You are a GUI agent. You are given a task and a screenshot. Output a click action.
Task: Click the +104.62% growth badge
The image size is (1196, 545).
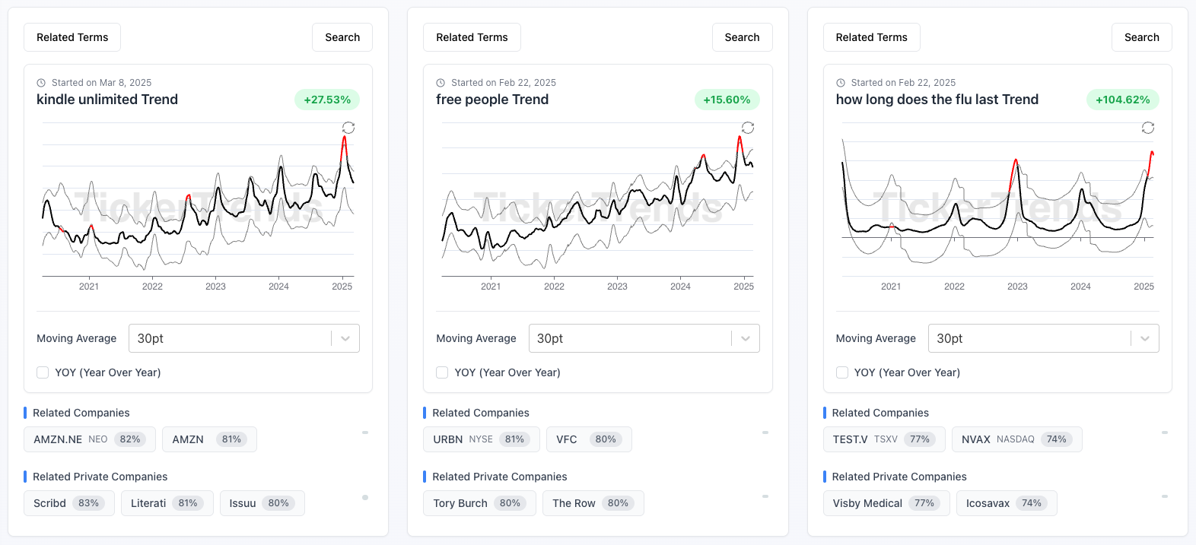coord(1123,99)
